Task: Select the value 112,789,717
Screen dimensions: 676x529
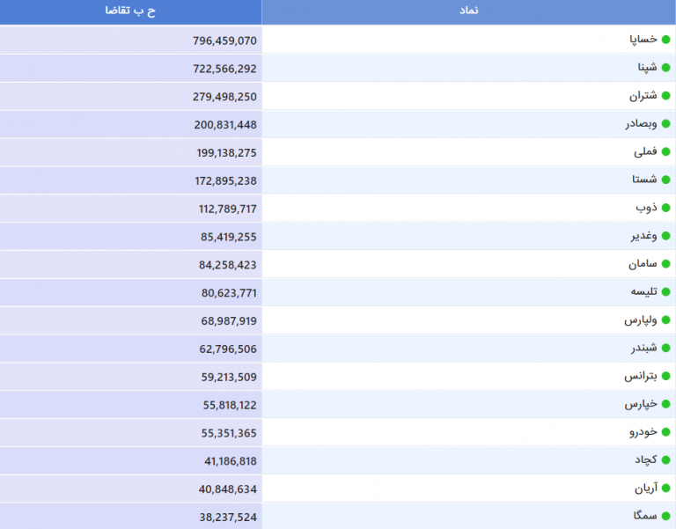Action: coord(228,209)
